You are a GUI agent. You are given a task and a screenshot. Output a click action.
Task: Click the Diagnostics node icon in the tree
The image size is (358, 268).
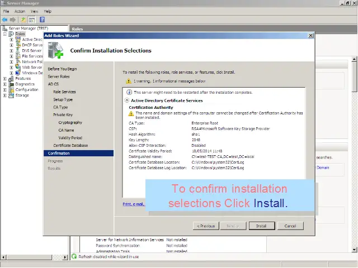[x=11, y=84]
